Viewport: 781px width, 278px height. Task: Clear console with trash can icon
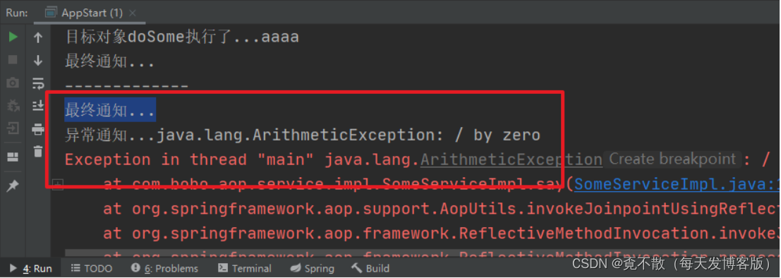(x=38, y=151)
